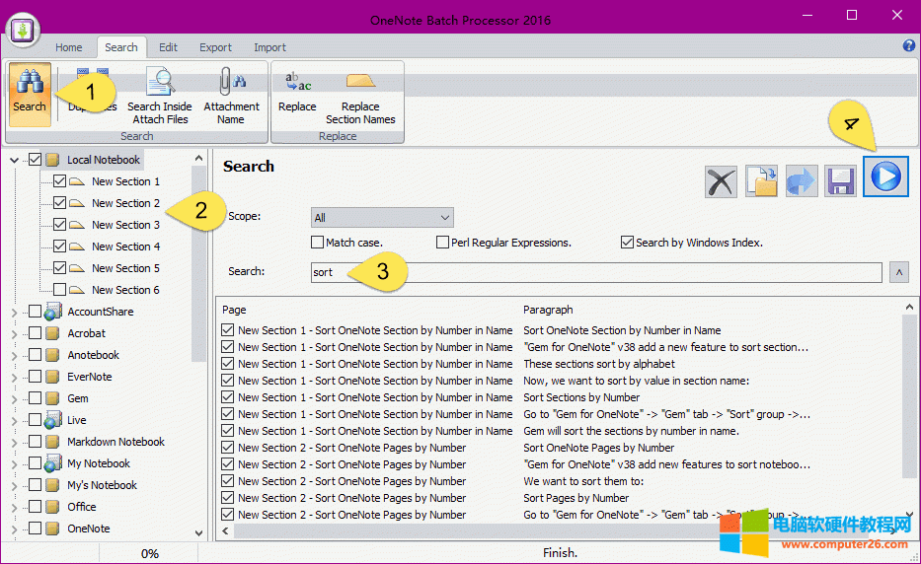Click the X delete icon in the Search panel
Image resolution: width=921 pixels, height=564 pixels.
(721, 180)
